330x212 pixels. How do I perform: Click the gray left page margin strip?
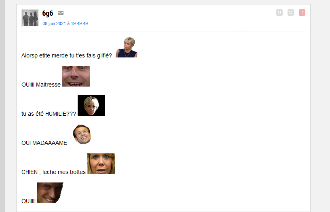(2, 106)
